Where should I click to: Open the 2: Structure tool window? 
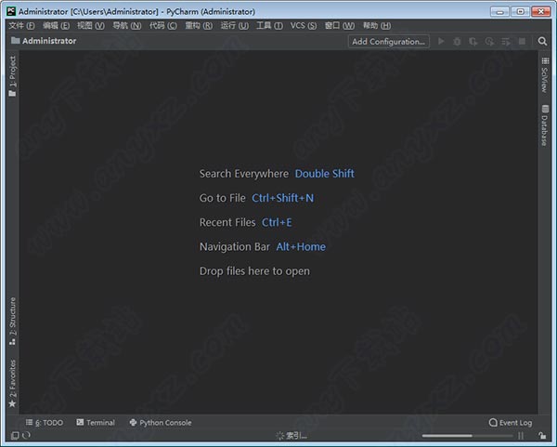[12, 322]
